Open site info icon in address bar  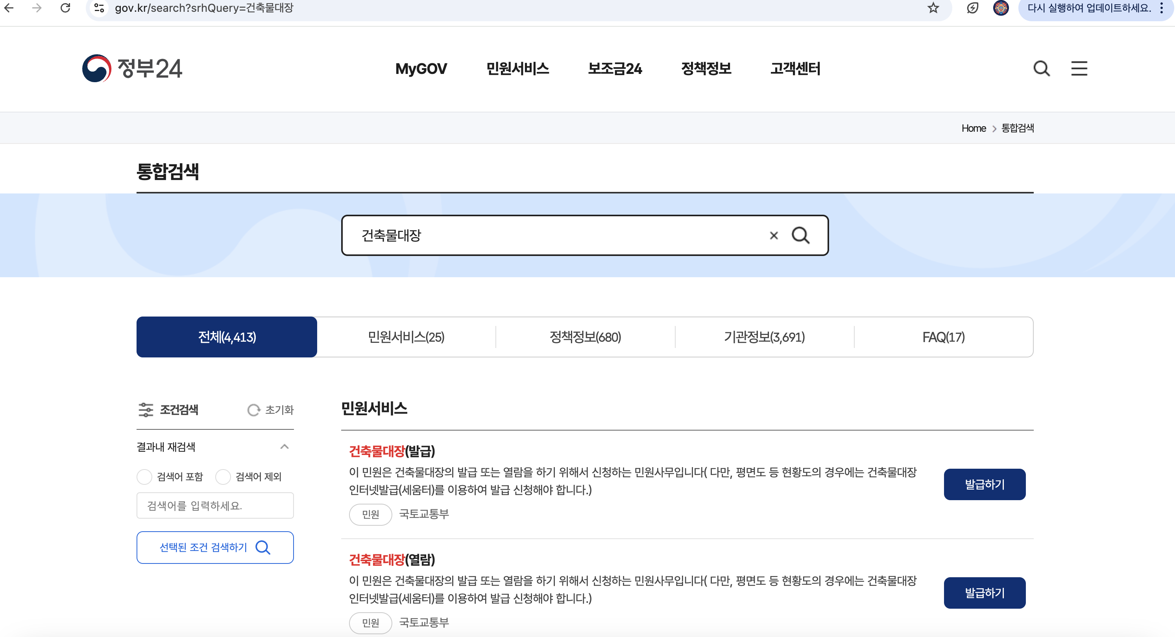click(x=99, y=8)
